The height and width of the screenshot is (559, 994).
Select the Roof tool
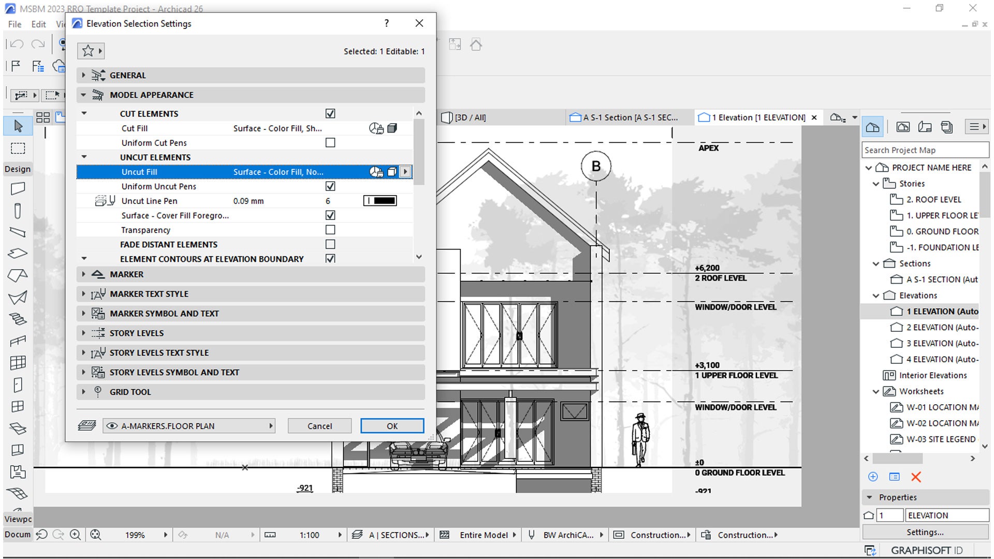coord(17,275)
